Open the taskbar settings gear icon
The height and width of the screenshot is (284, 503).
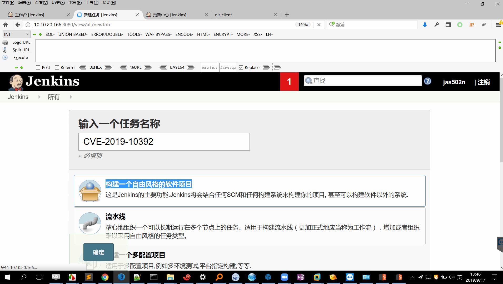(203, 277)
